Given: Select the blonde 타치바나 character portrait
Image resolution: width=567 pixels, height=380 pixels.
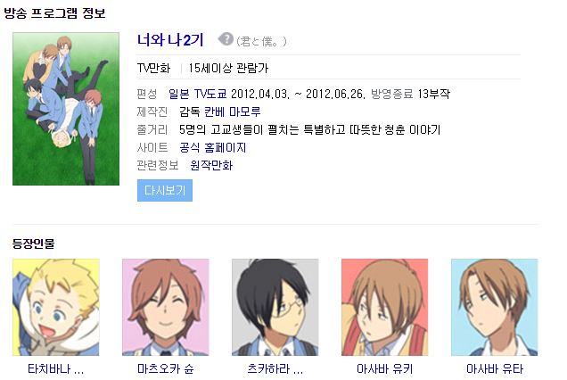Looking at the screenshot, I should [56, 307].
